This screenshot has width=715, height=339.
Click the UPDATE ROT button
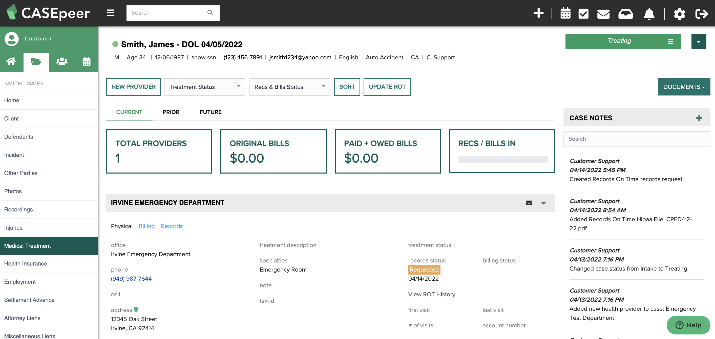[x=387, y=87]
